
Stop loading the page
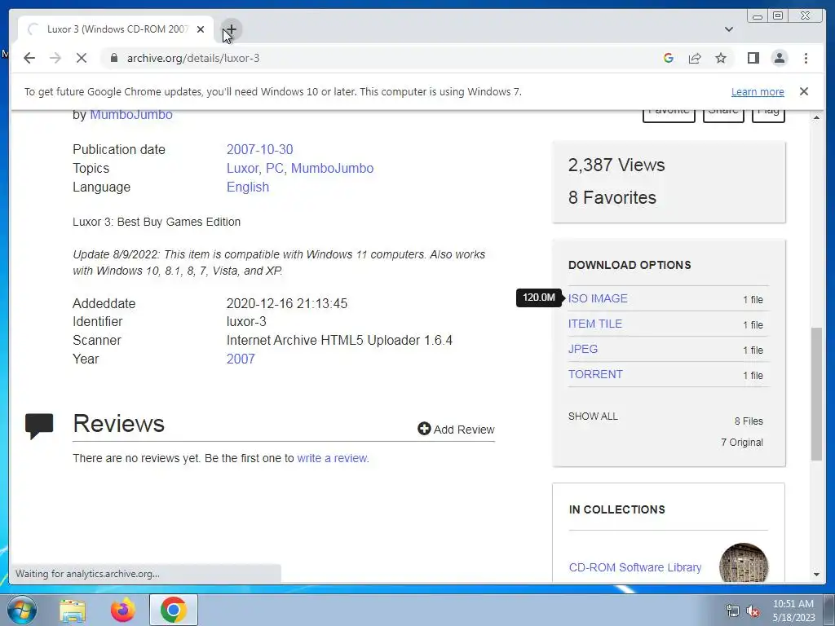pyautogui.click(x=82, y=58)
